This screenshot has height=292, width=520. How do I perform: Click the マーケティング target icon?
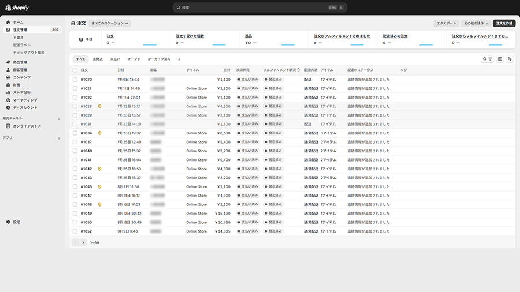(x=8, y=100)
